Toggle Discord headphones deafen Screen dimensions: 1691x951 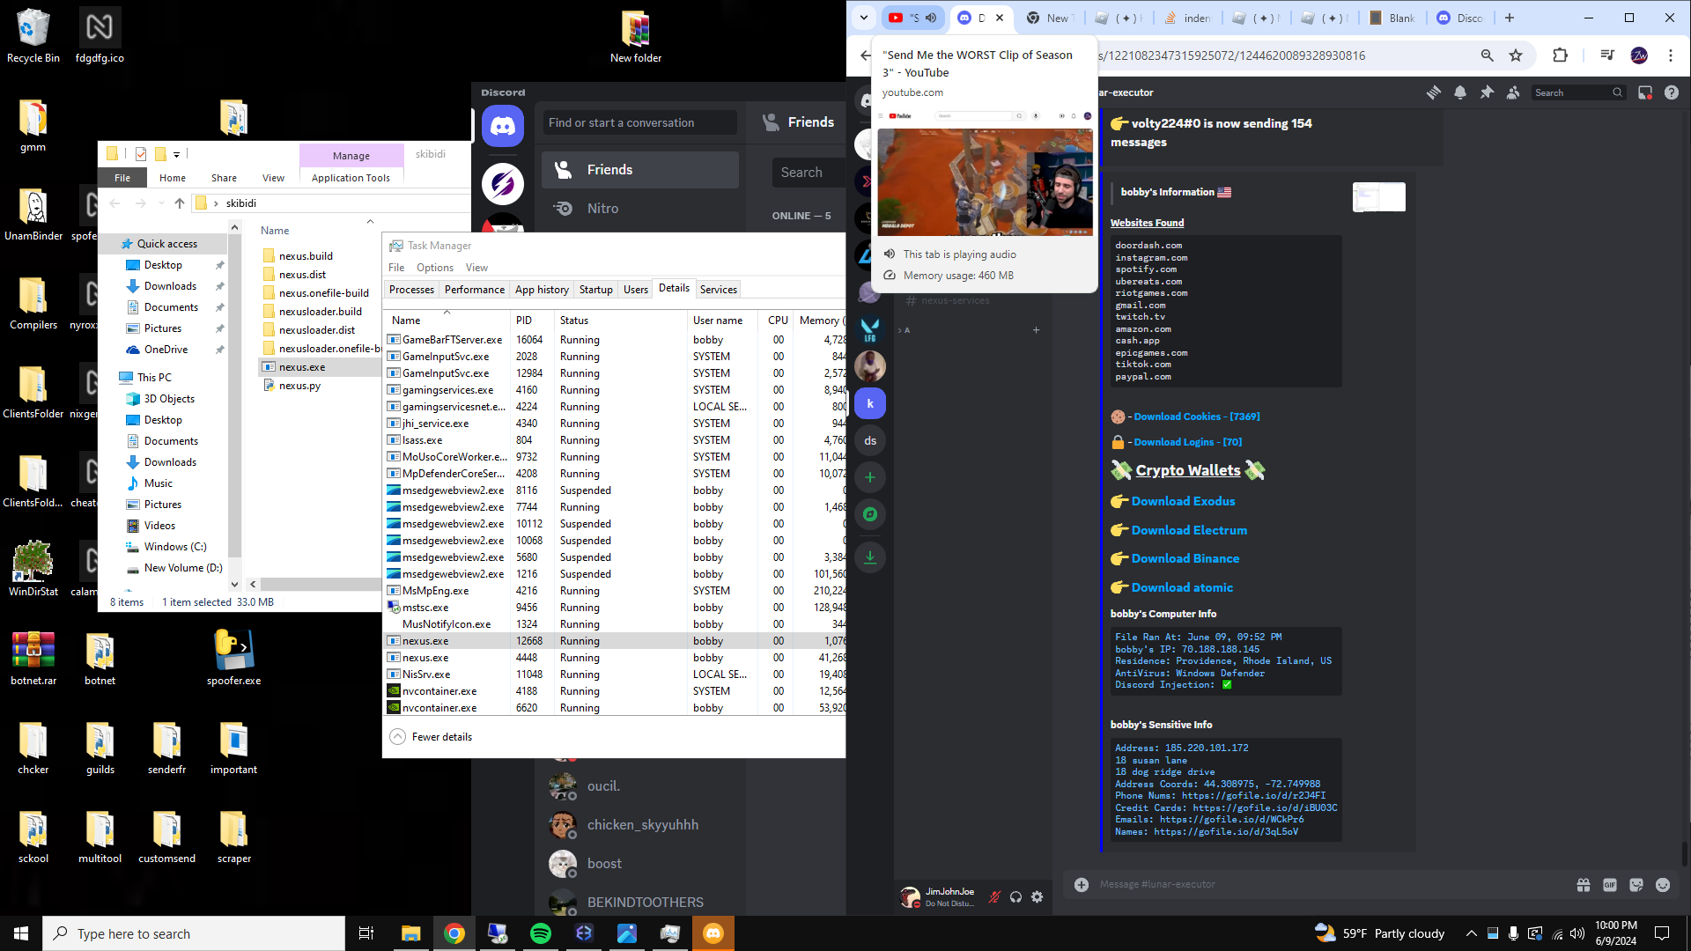(x=1015, y=896)
